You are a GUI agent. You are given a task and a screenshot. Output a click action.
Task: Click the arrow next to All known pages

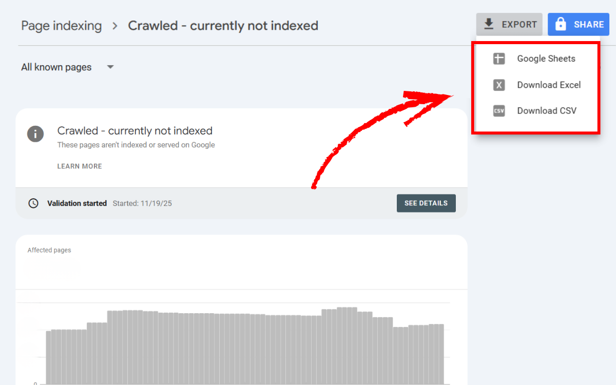pyautogui.click(x=110, y=67)
